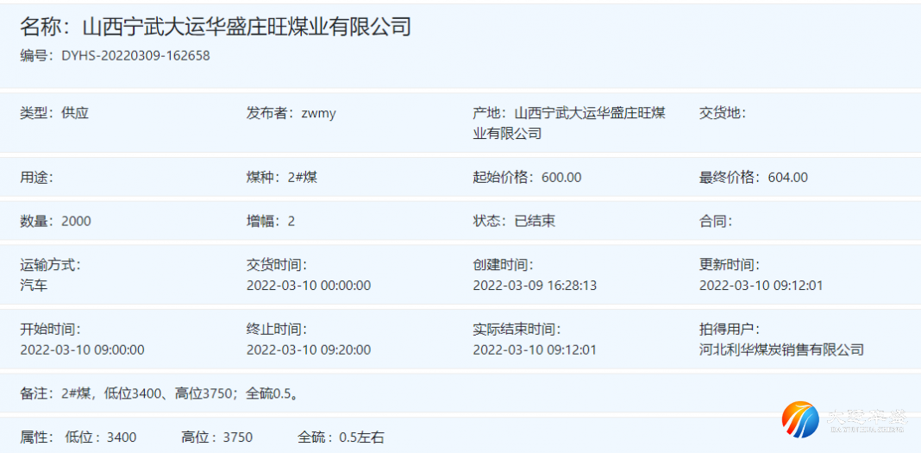Viewport: 921px width, 453px height.
Task: Click the creation time 2022-03-09 16:28:13
Action: coord(535,286)
